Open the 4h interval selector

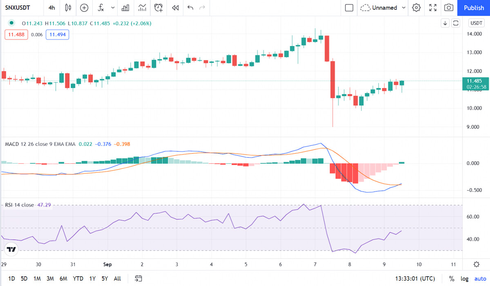51,7
